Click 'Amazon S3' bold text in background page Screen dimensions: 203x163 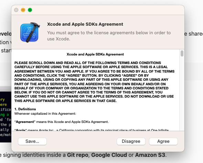tap(150, 155)
